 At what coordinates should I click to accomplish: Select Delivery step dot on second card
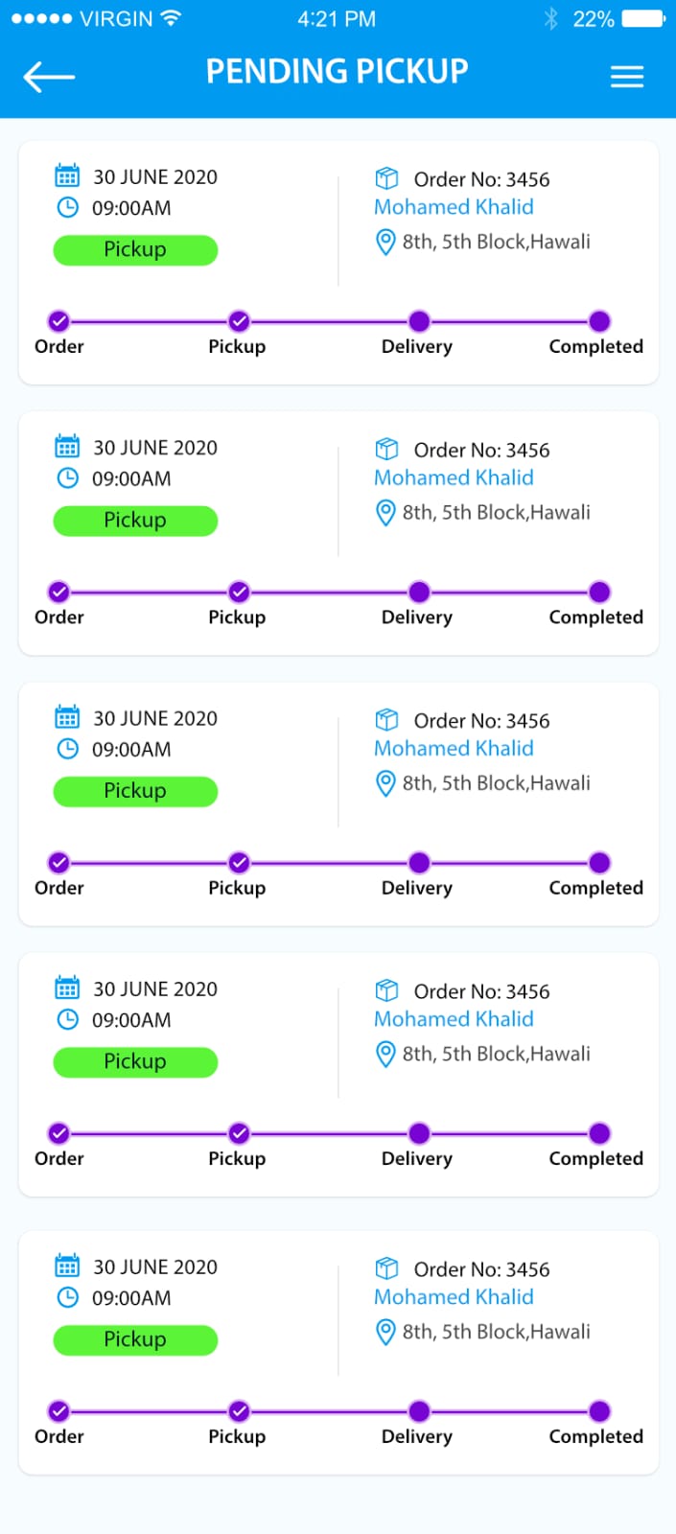pyautogui.click(x=419, y=592)
